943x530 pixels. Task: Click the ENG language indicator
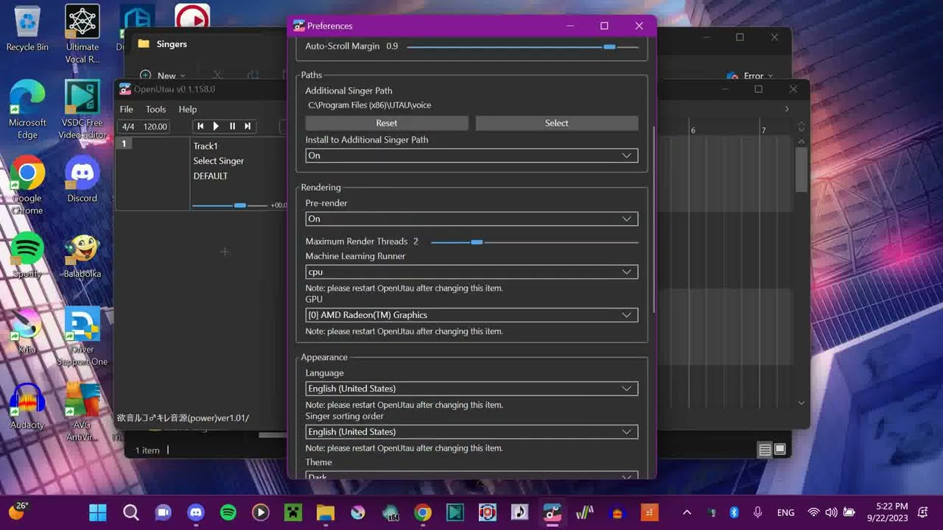coord(785,512)
